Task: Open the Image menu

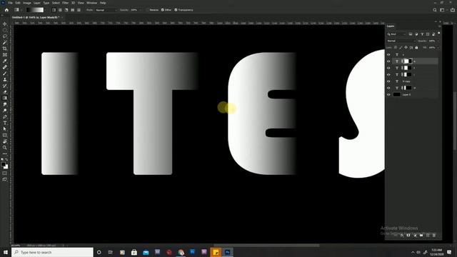Action: [27, 3]
